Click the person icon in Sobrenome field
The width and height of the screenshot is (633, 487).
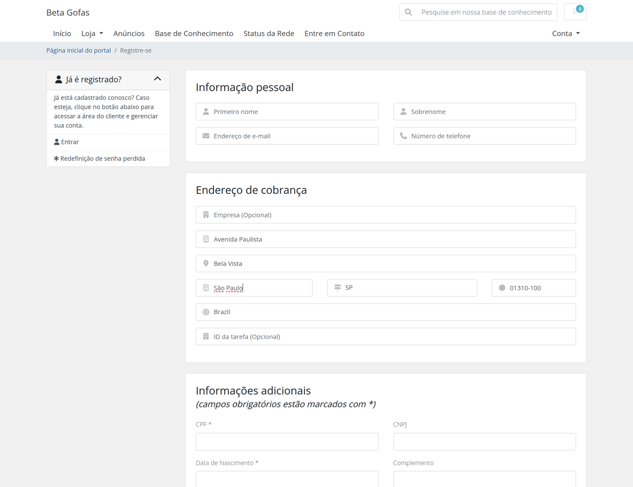pyautogui.click(x=404, y=112)
